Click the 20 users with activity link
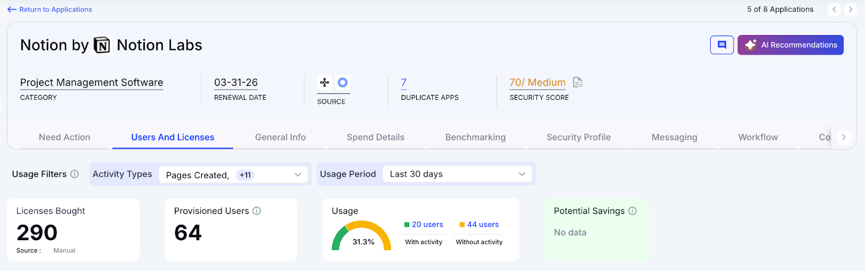The width and height of the screenshot is (865, 271). click(427, 225)
